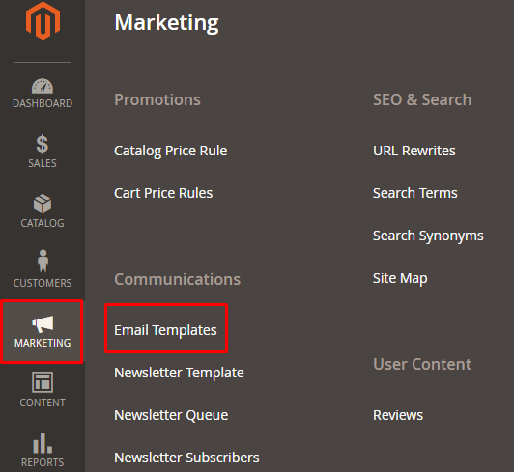Click the Magento logo icon
Image resolution: width=514 pixels, height=472 pixels.
click(x=43, y=20)
